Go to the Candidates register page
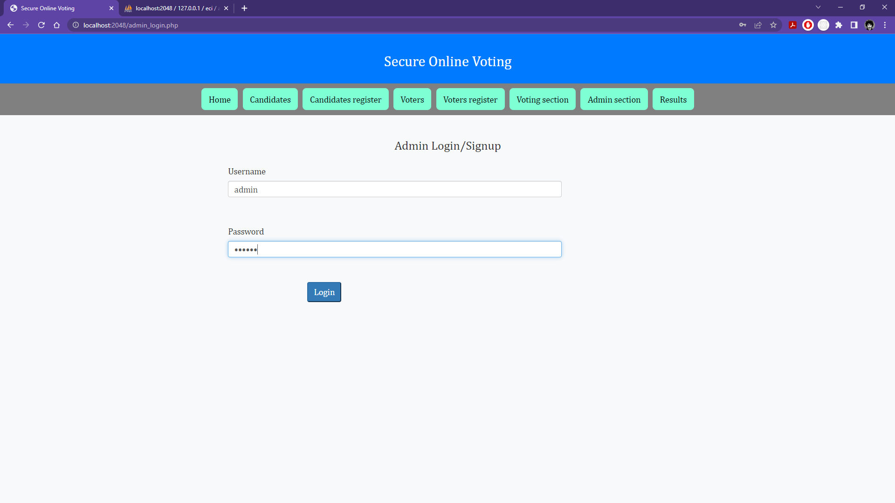The height and width of the screenshot is (503, 895). pyautogui.click(x=345, y=99)
